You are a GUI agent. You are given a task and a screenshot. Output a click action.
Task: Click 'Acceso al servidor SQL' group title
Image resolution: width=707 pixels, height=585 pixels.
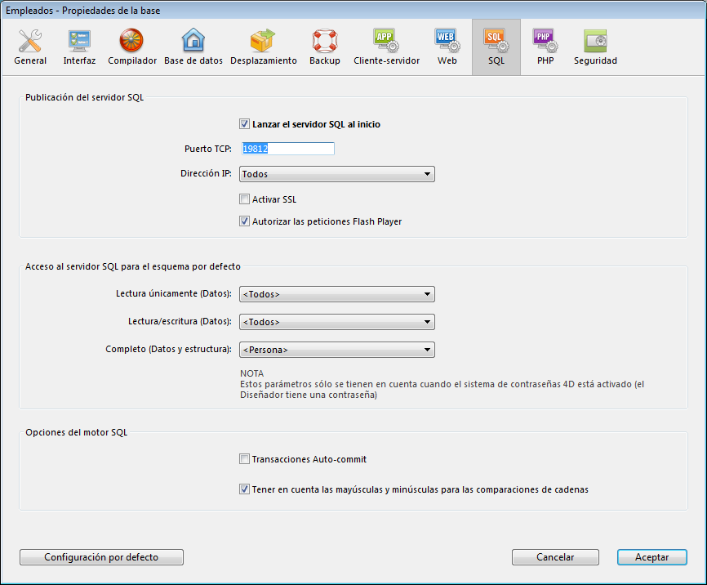click(x=132, y=267)
